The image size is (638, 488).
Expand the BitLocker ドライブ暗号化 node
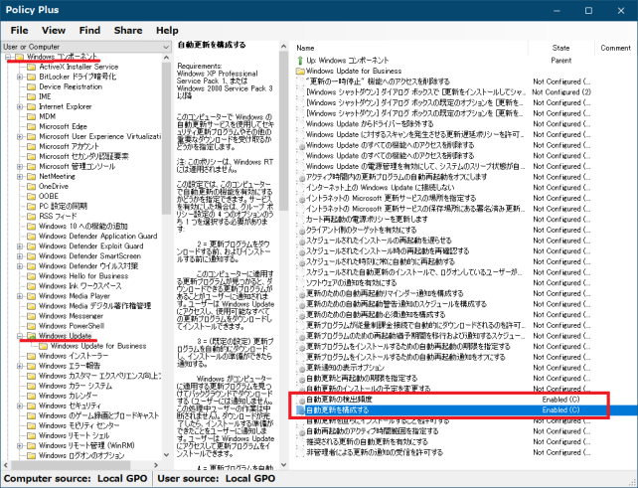pyautogui.click(x=20, y=77)
